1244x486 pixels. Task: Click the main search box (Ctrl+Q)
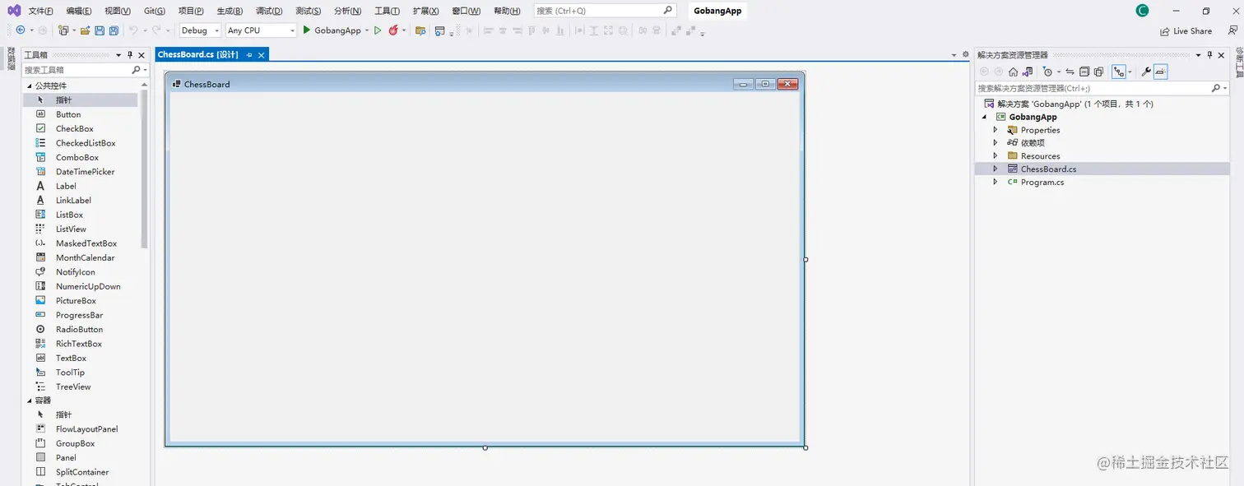604,11
